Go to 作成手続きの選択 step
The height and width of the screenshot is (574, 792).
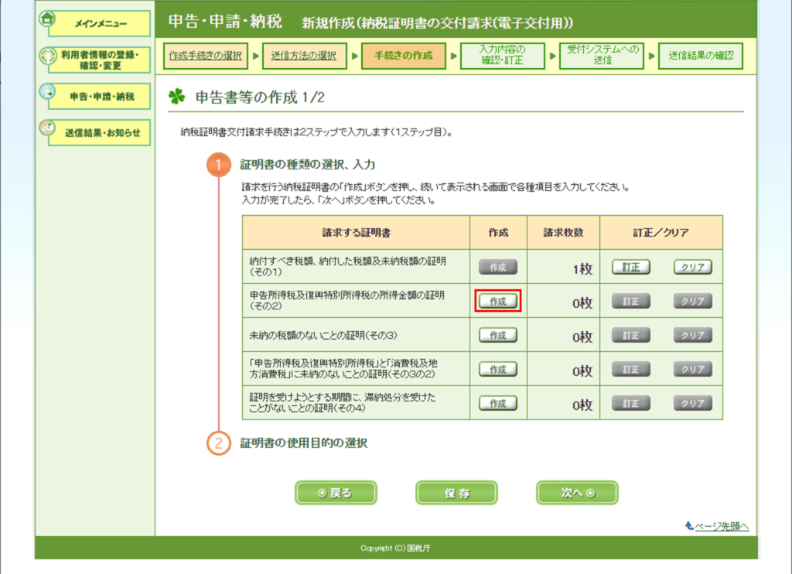[206, 56]
